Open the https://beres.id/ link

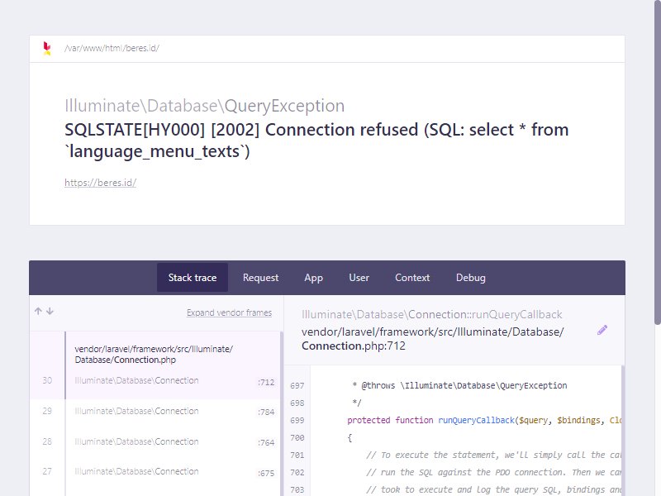click(100, 183)
